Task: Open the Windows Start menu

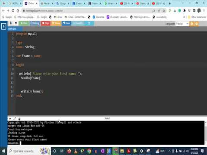Action: (3, 151)
